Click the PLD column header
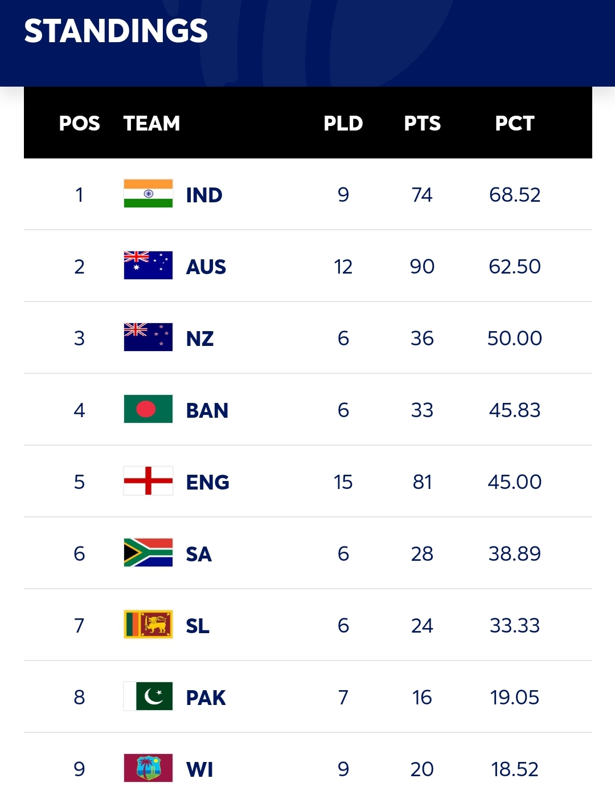The width and height of the screenshot is (615, 803). (343, 123)
